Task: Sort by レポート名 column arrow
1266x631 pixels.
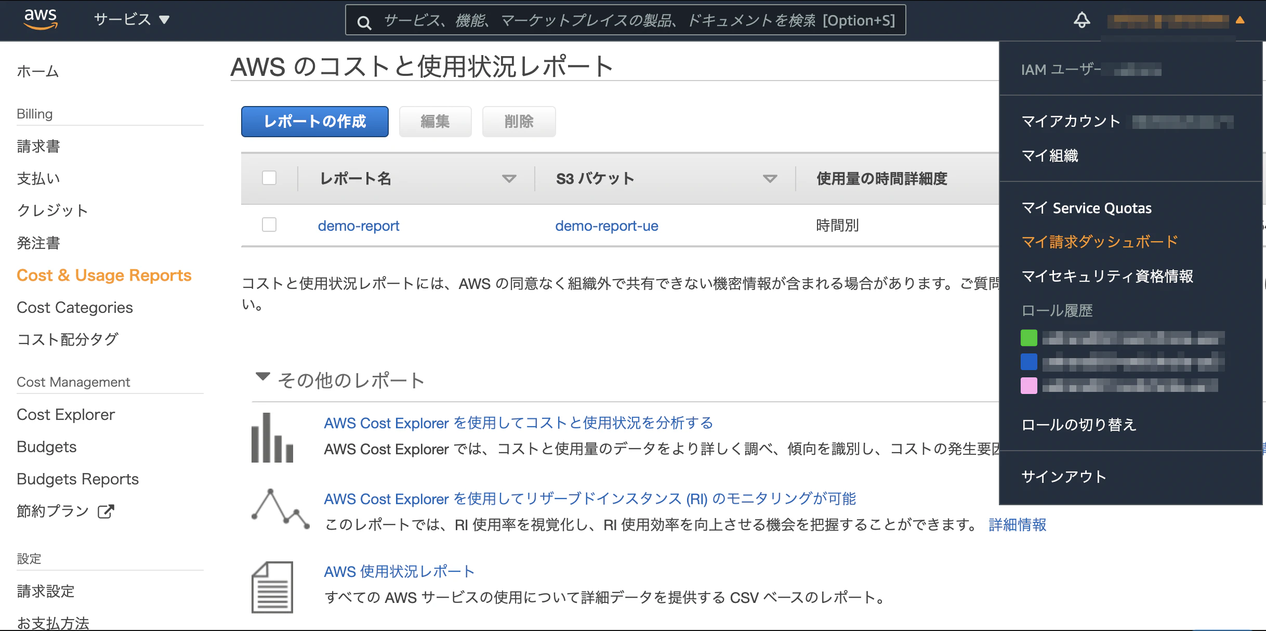Action: [509, 179]
